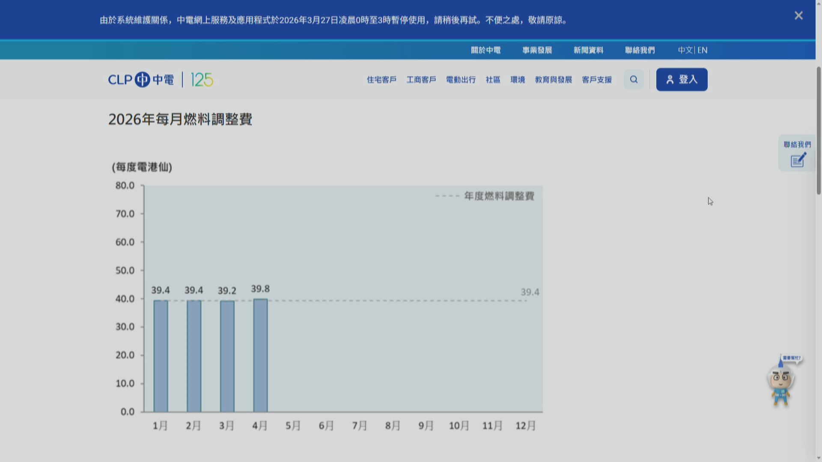This screenshot has height=462, width=822.
Task: Open the 住宅客戶 menu
Action: (x=381, y=80)
